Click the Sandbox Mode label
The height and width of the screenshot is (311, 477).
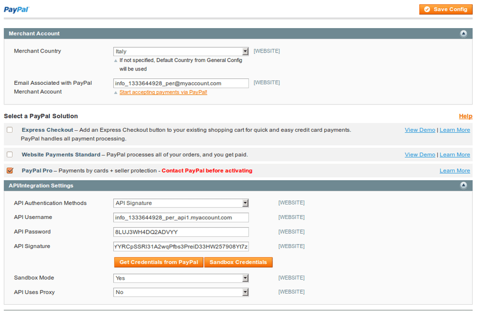(x=34, y=278)
